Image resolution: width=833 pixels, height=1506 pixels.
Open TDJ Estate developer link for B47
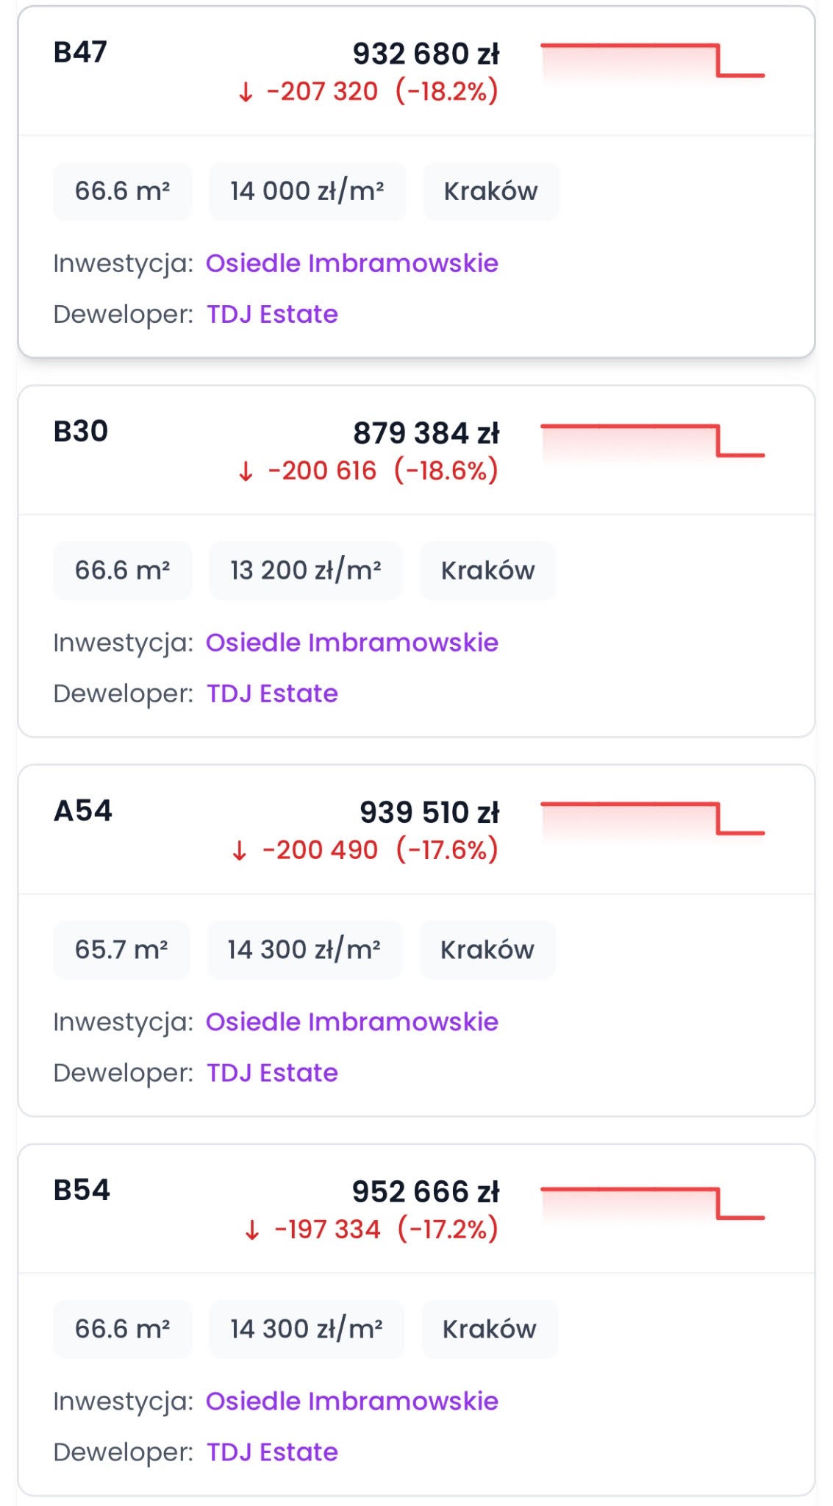pyautogui.click(x=272, y=314)
